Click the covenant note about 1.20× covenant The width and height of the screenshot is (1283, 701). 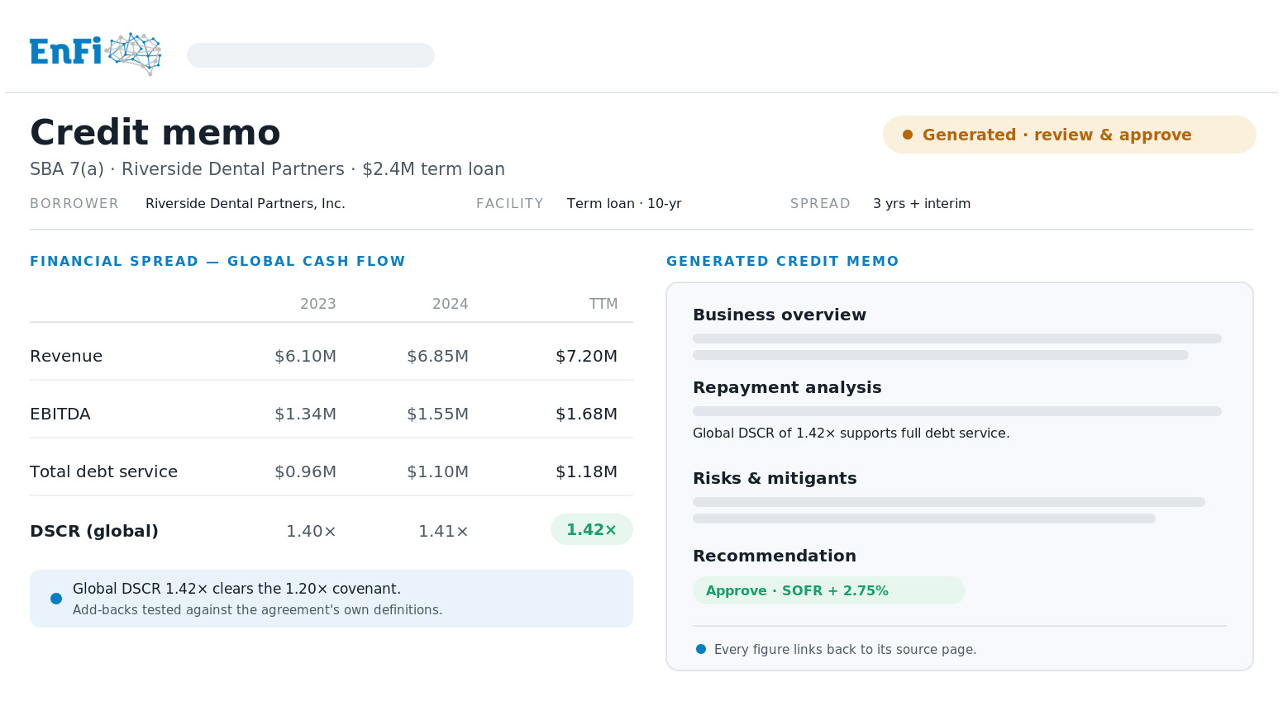pos(236,589)
